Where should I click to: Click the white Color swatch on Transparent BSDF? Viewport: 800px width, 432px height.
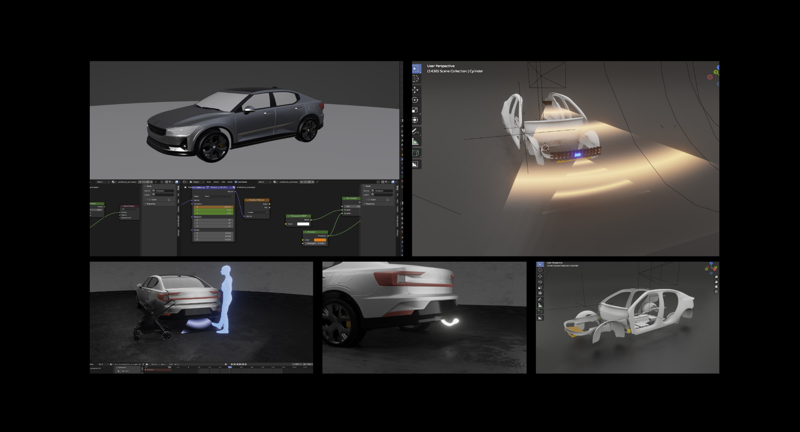pyautogui.click(x=303, y=224)
